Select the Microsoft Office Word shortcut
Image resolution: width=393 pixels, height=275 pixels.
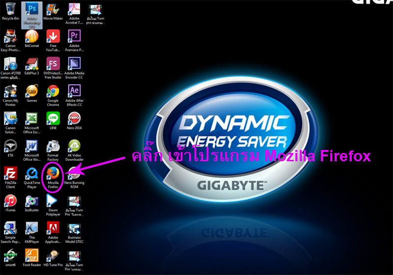(32, 146)
